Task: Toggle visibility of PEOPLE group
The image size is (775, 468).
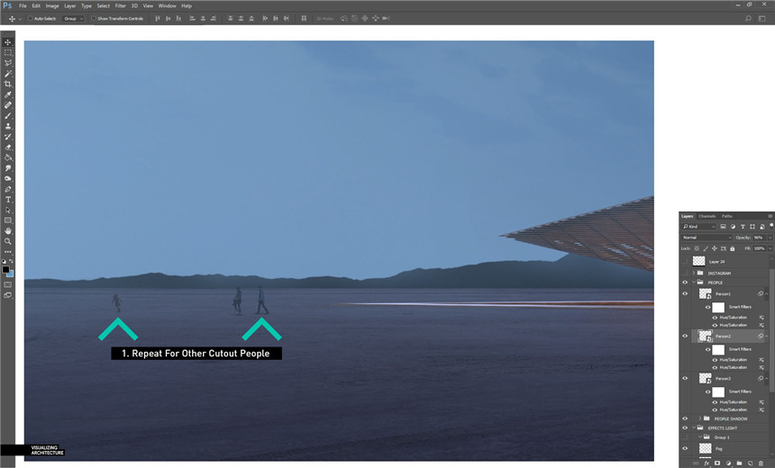Action: coord(685,283)
